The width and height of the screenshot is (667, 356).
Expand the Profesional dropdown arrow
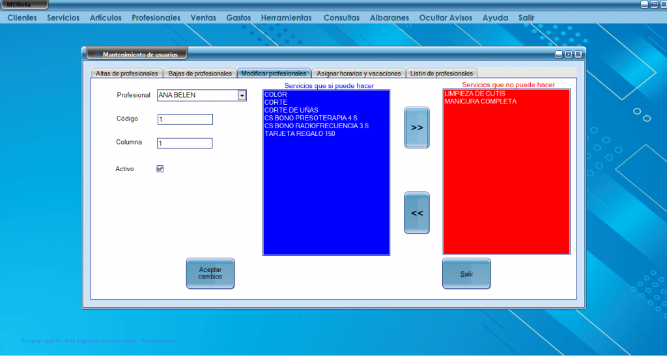tap(242, 96)
